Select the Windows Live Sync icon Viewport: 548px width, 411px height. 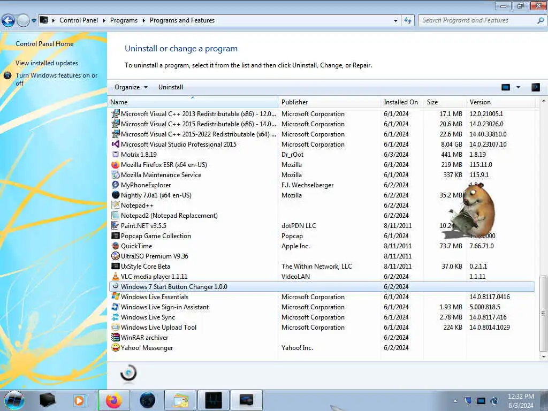tap(116, 317)
